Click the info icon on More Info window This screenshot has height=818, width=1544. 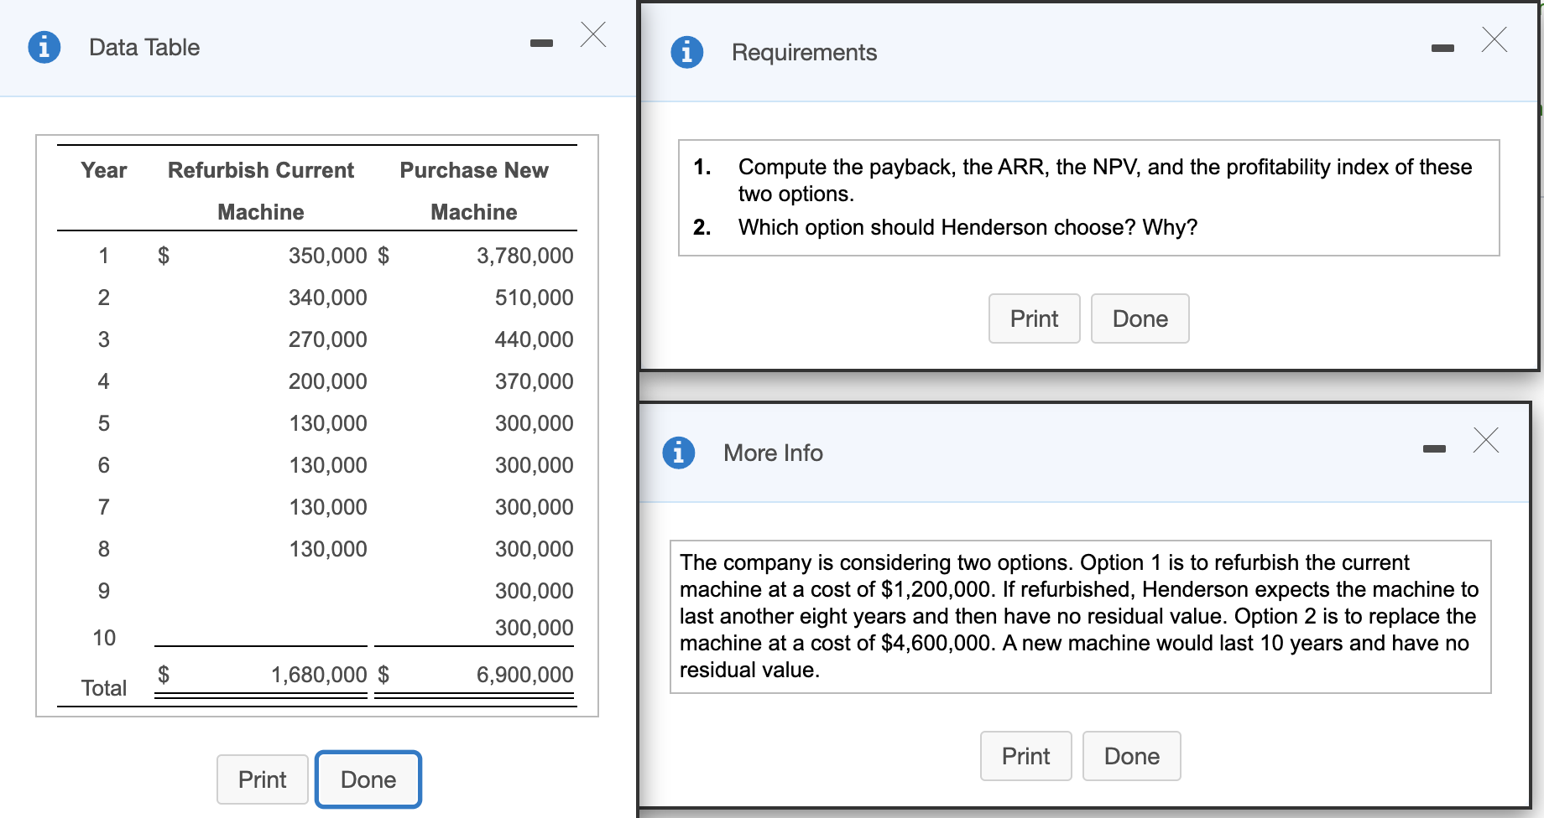678,453
